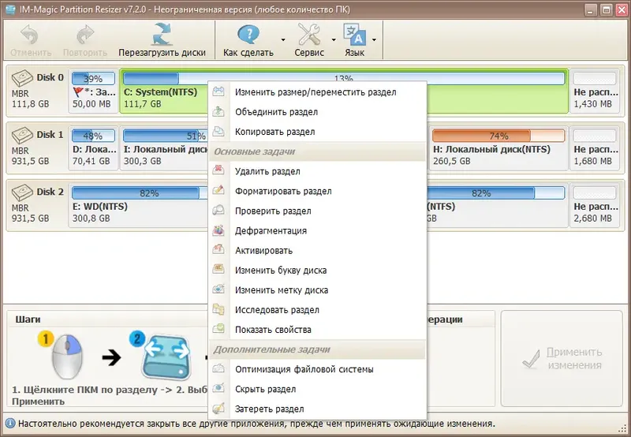The height and width of the screenshot is (437, 631).
Task: Click the Отменить undo arrow icon
Action: [x=30, y=35]
